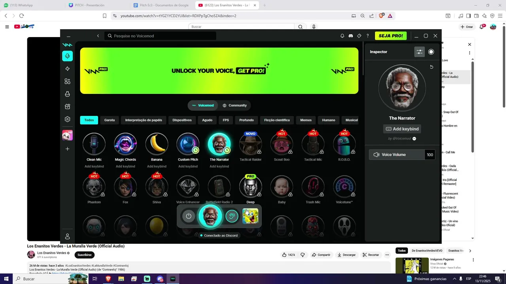The width and height of the screenshot is (506, 284).
Task: Click Add keybind in the Inspector panel
Action: point(402,129)
